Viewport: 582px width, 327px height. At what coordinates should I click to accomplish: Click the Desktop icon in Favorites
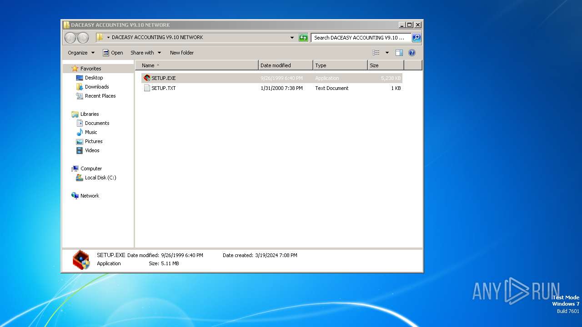click(x=80, y=78)
